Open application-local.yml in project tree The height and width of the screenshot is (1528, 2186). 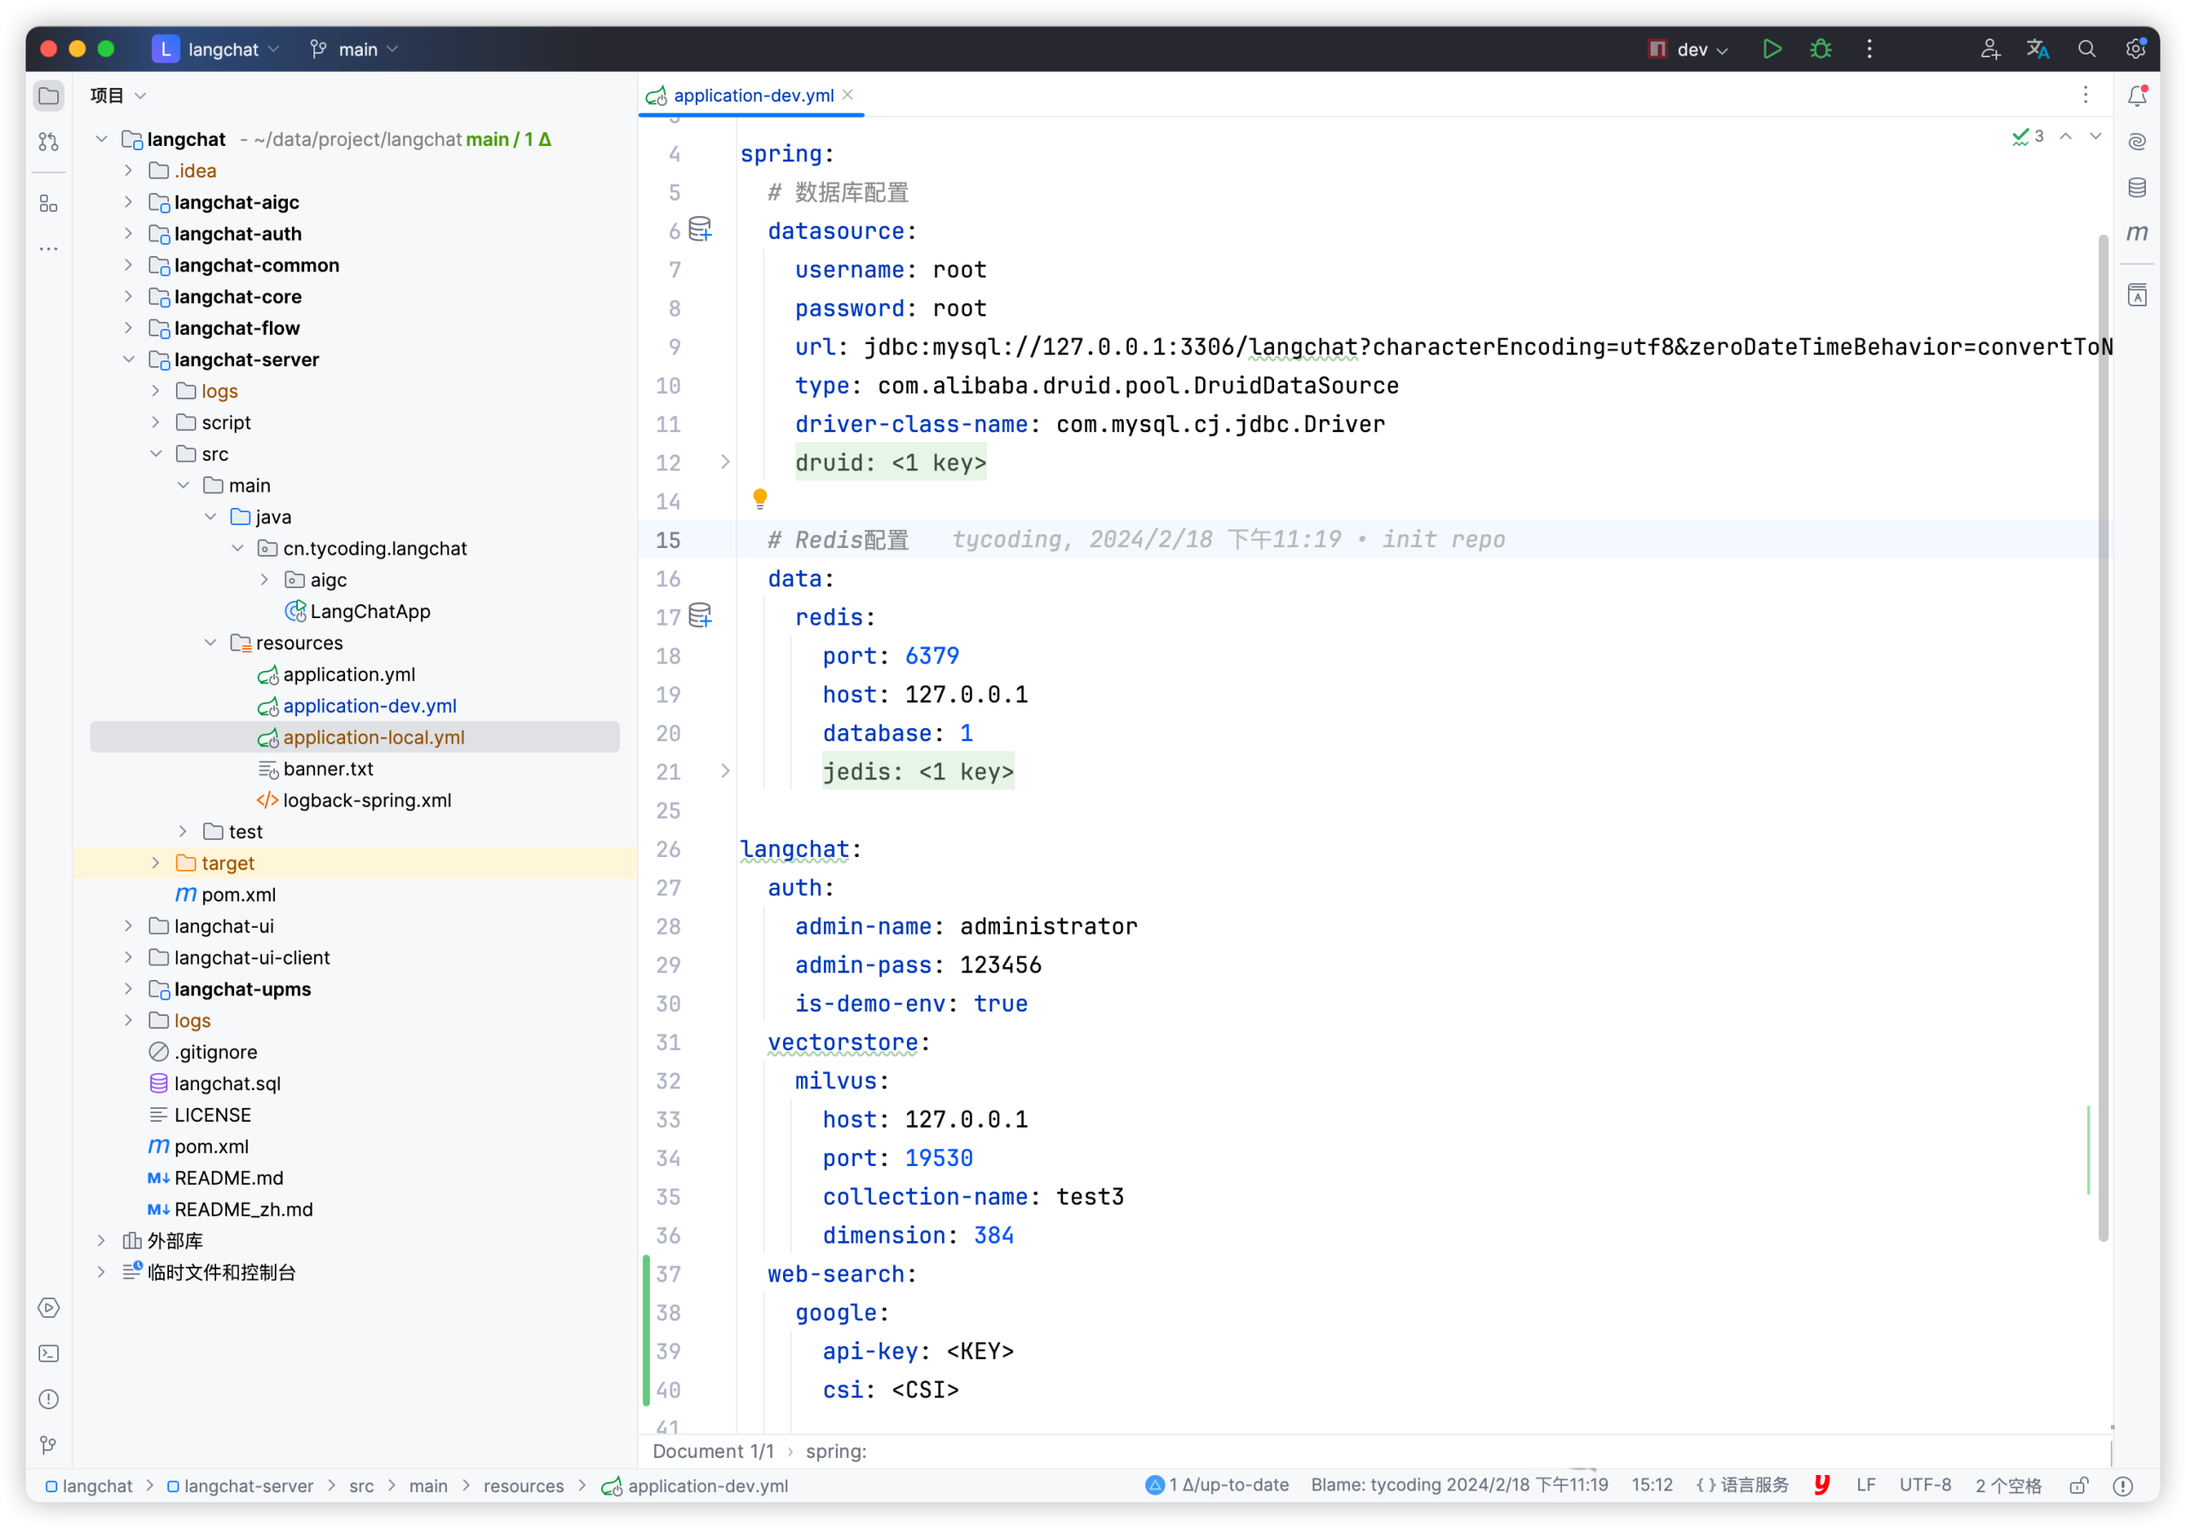[x=373, y=737]
